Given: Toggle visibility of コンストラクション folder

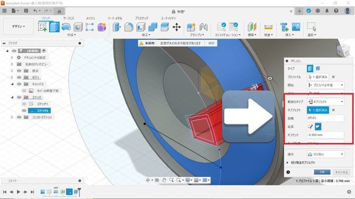Looking at the screenshot, I should tap(19, 117).
